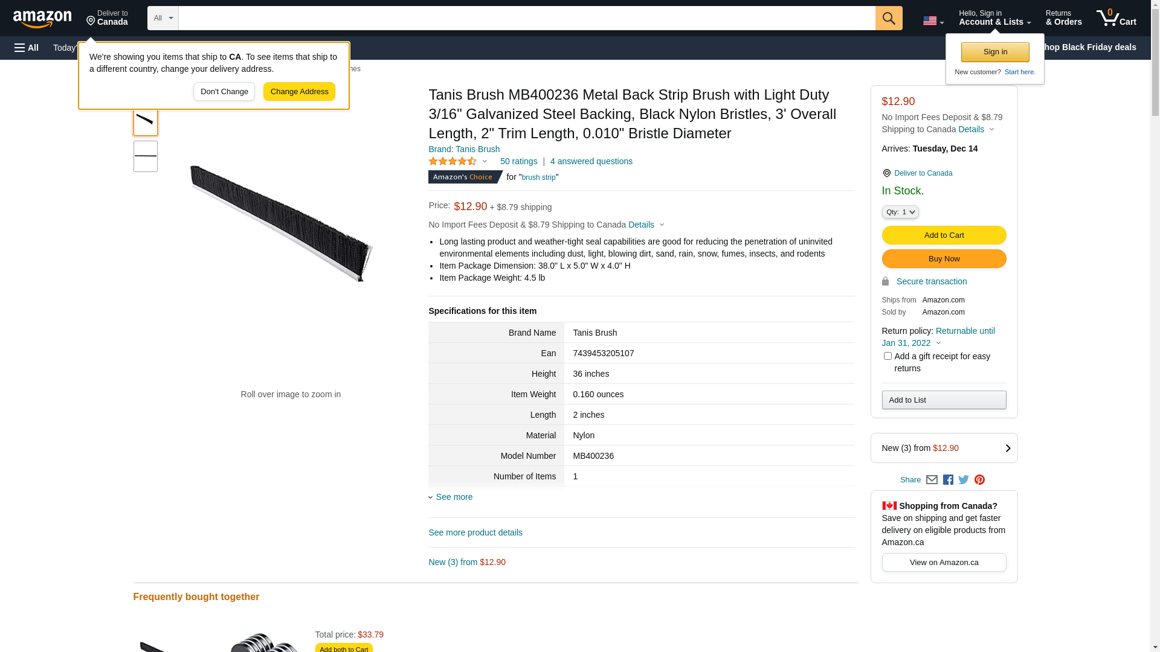Click the Add to Cart button
The width and height of the screenshot is (1160, 652).
click(x=944, y=235)
